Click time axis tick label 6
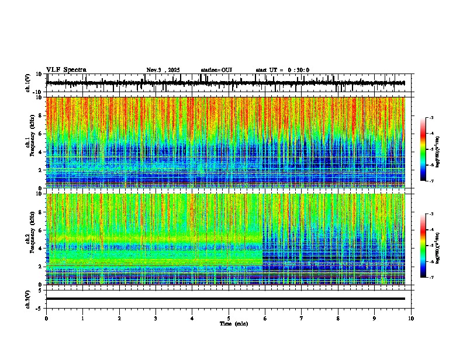The height and width of the screenshot is (357, 463). coord(265,318)
